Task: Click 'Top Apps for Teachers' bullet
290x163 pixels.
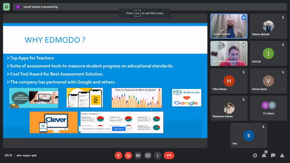Action: (32, 58)
